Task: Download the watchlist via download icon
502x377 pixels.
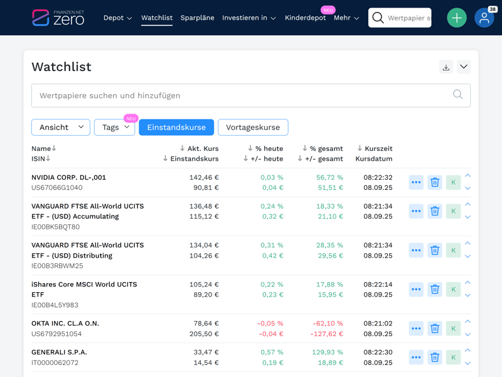Action: pos(446,67)
